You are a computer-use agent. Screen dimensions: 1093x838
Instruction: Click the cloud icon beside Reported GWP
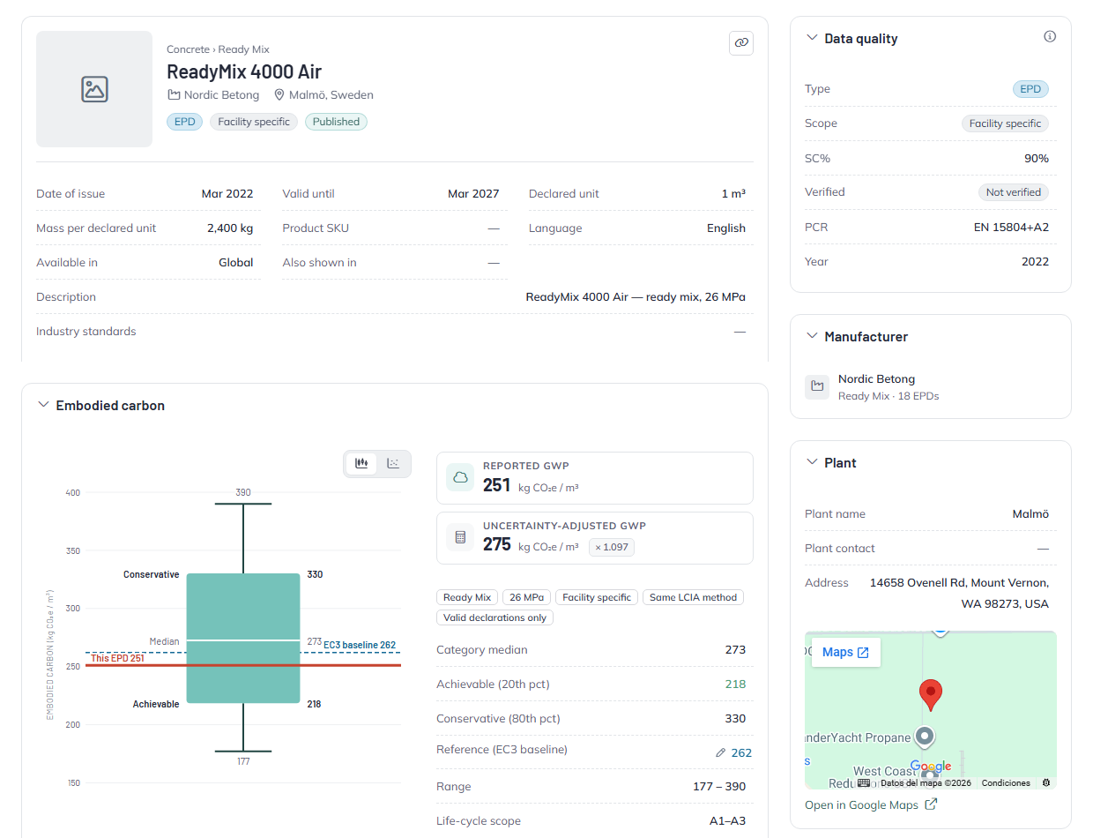[x=460, y=477]
